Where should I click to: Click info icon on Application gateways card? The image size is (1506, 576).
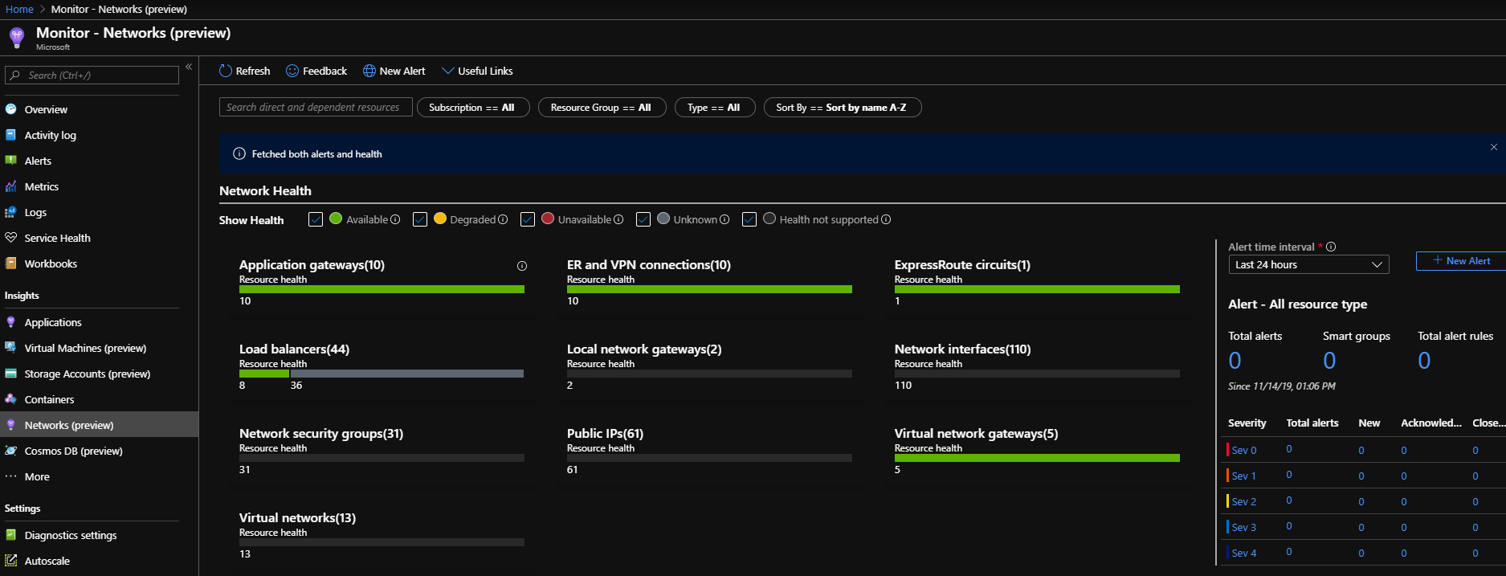(522, 266)
